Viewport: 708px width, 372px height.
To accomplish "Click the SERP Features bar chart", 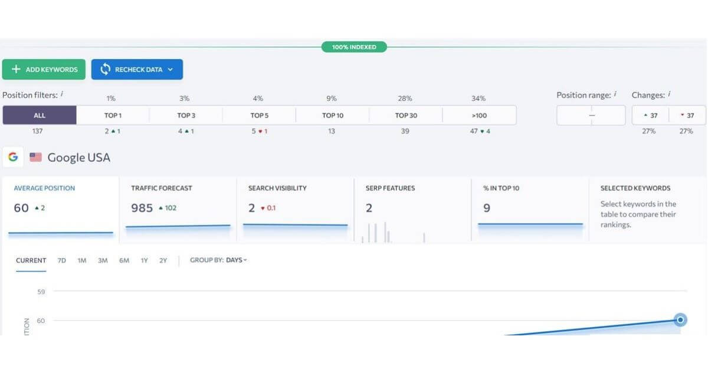I will pos(393,232).
